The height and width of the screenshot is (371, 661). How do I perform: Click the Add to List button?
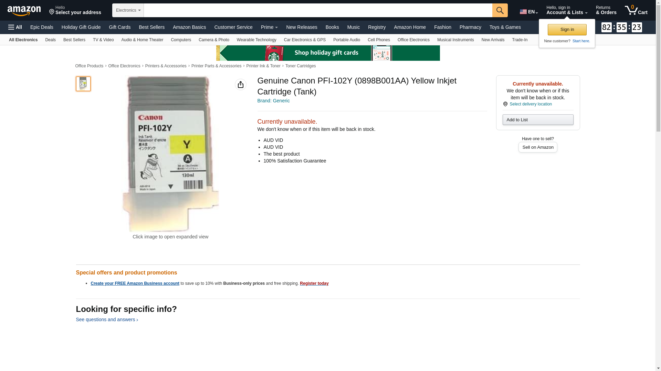coord(538,120)
